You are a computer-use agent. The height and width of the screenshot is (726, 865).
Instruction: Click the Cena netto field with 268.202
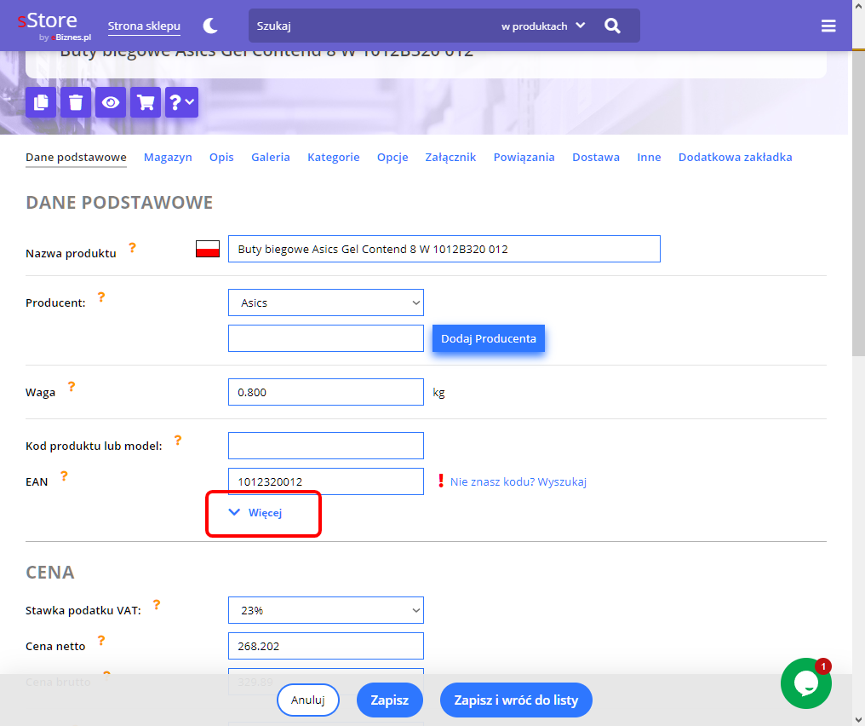click(326, 646)
